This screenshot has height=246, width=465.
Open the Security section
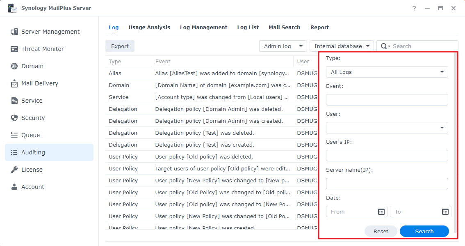[x=33, y=117]
